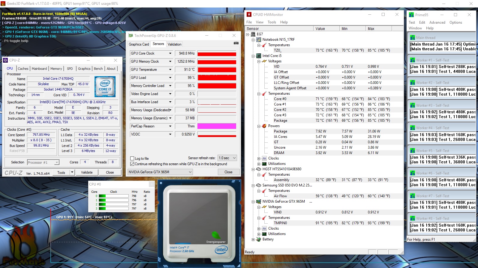This screenshot has width=478, height=268.
Task: Click the CPU #0 core 0 clock bar
Action: point(114,196)
